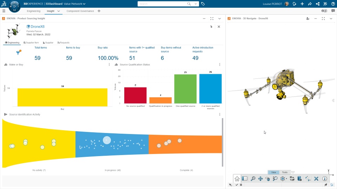Click the DroneX6 thumbnail image

point(14,31)
